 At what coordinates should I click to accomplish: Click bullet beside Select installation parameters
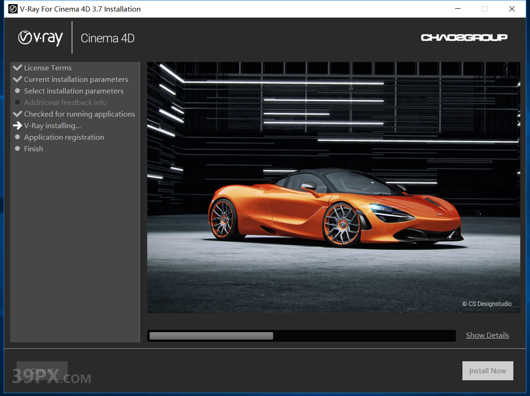tap(18, 91)
